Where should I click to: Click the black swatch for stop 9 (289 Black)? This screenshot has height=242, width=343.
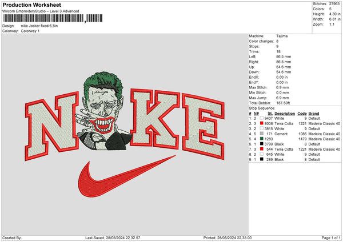[261, 159]
